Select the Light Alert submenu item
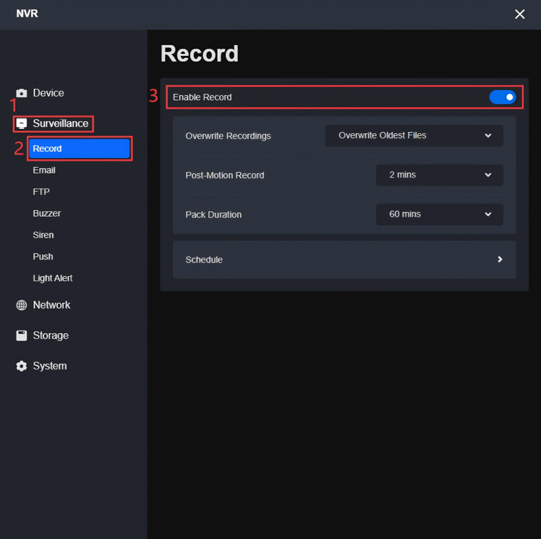The image size is (541, 539). point(53,278)
